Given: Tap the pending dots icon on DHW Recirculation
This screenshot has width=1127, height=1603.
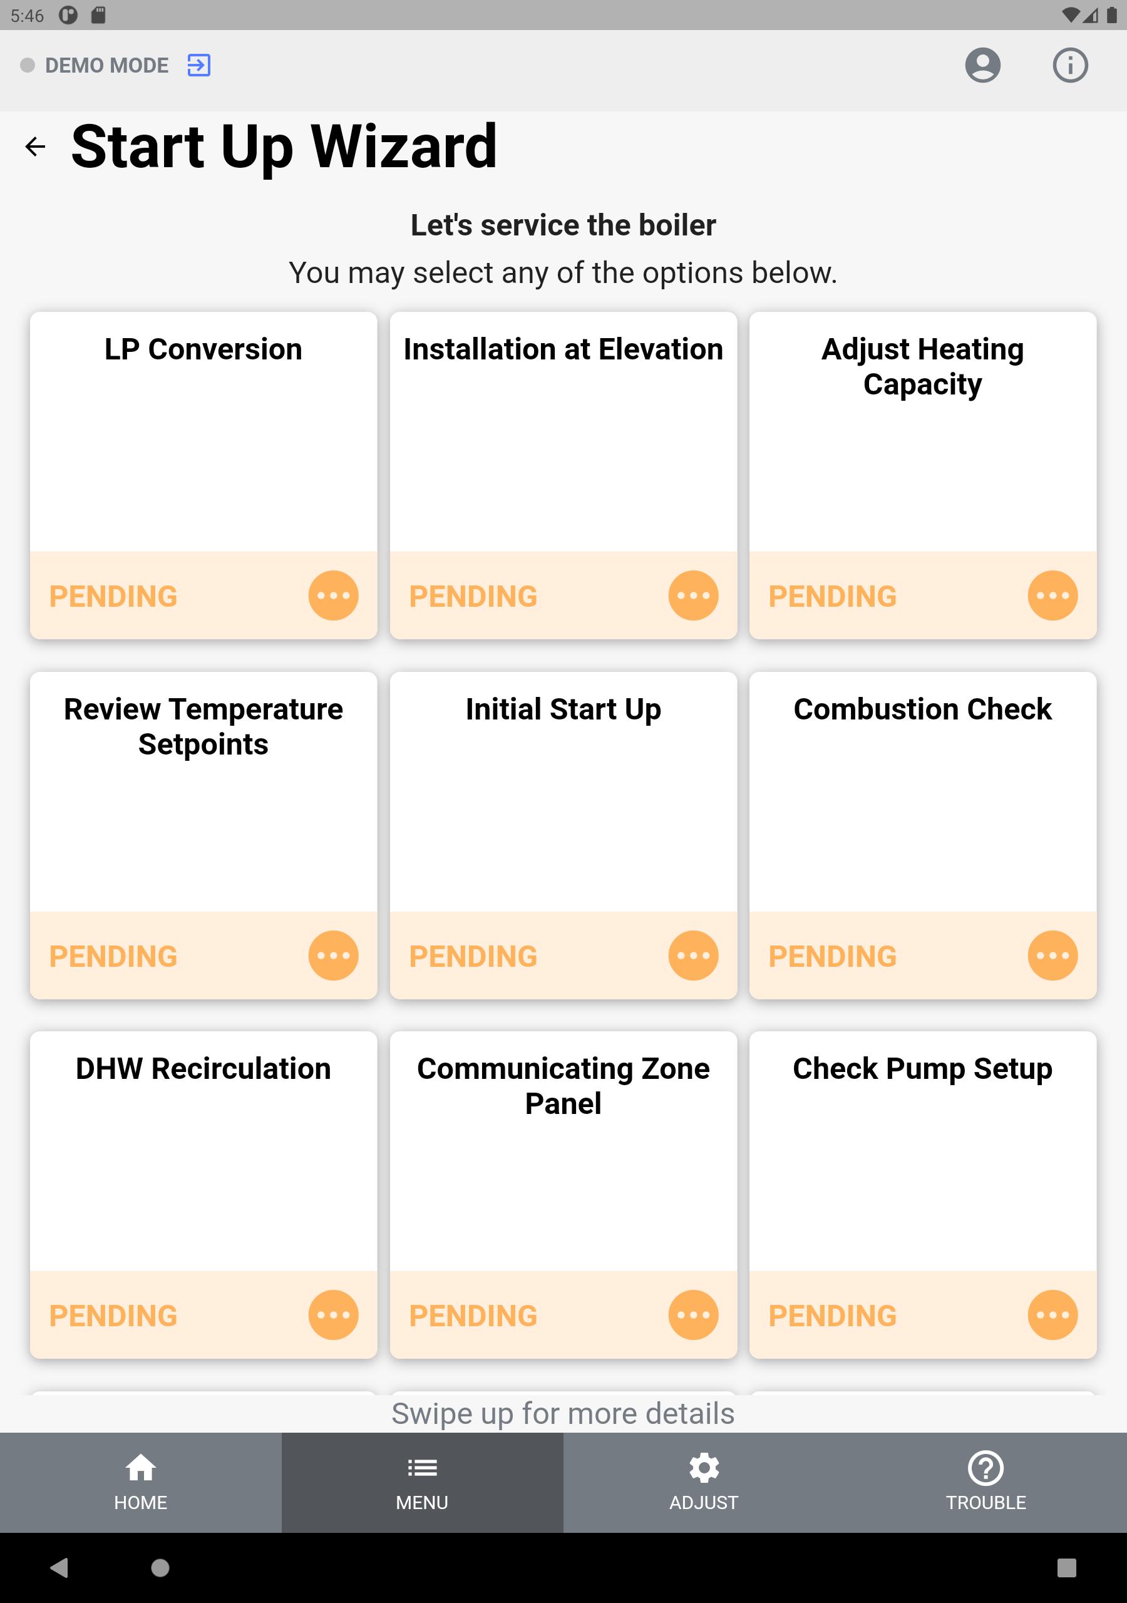Looking at the screenshot, I should [x=333, y=1315].
